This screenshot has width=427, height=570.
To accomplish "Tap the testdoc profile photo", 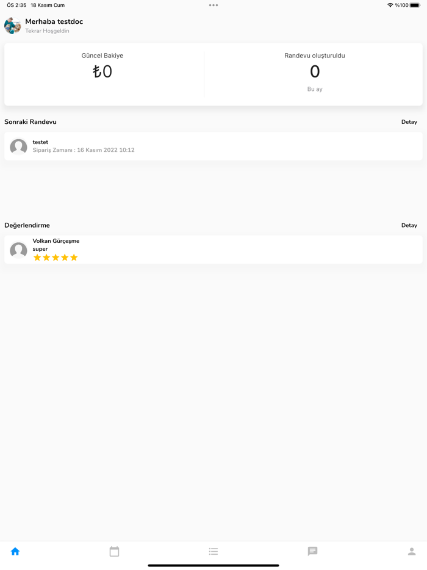I will 13,26.
